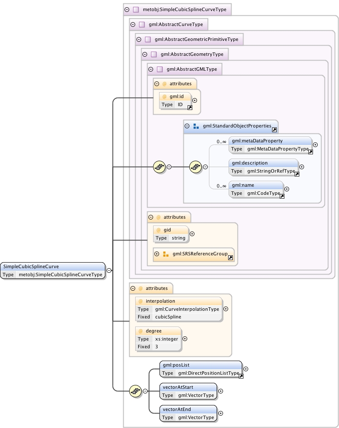
Task: Select the gml:metaDataProperty element box
Action: tap(270, 145)
